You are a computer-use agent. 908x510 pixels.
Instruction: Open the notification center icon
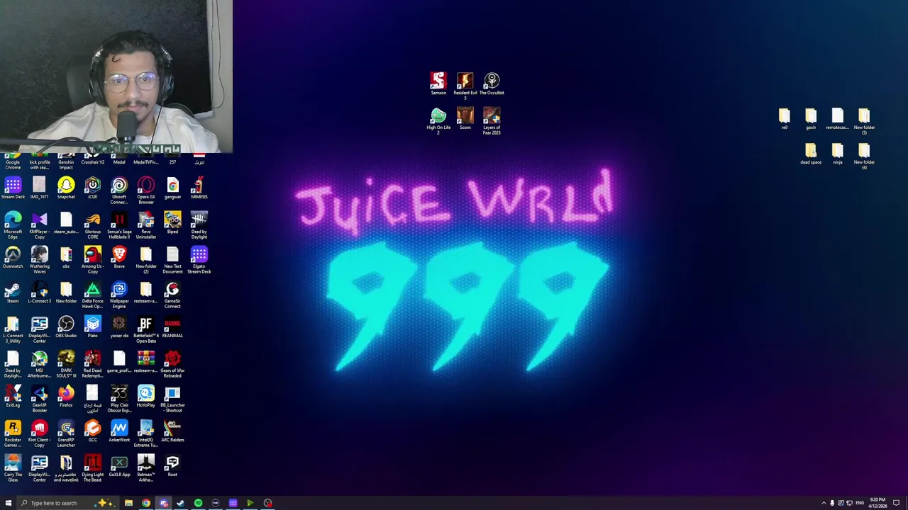[x=897, y=503]
